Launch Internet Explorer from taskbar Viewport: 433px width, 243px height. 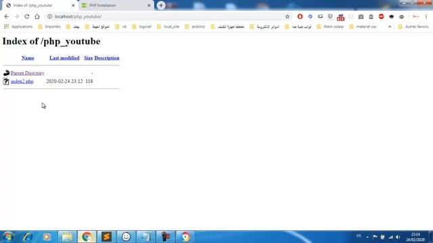coord(28,237)
